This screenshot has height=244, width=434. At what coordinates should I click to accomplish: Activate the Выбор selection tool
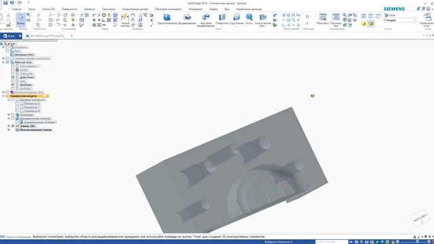click(x=21, y=20)
